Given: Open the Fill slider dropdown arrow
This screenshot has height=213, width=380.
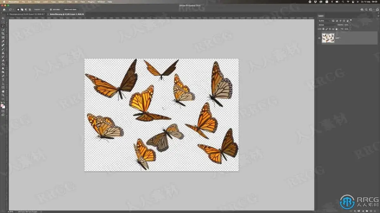Looking at the screenshot, I should coord(350,29).
